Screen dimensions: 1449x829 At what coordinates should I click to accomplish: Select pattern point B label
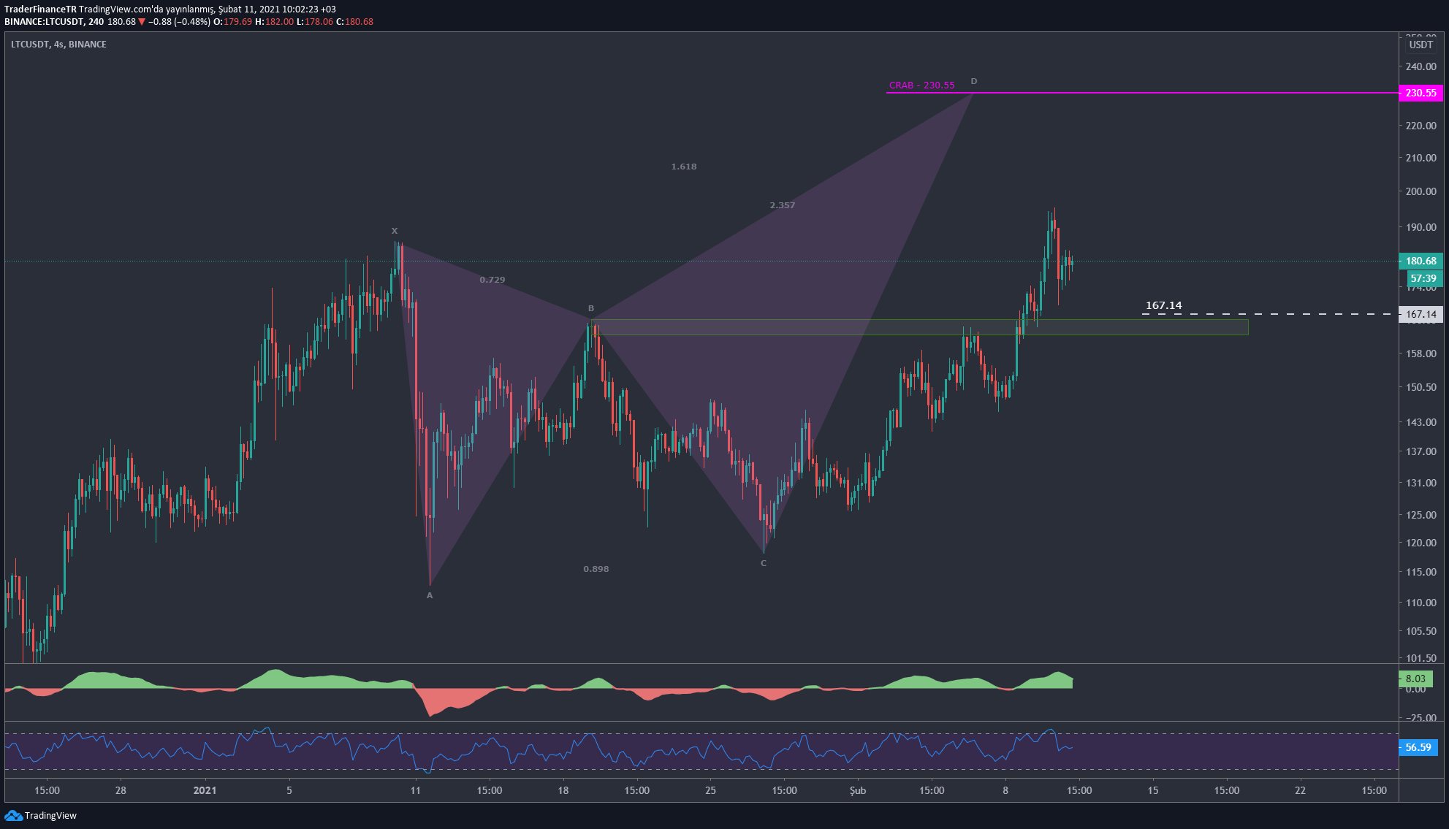coord(591,308)
